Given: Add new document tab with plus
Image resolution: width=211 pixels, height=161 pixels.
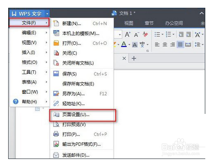Looking at the screenshot, I should point(134,58).
